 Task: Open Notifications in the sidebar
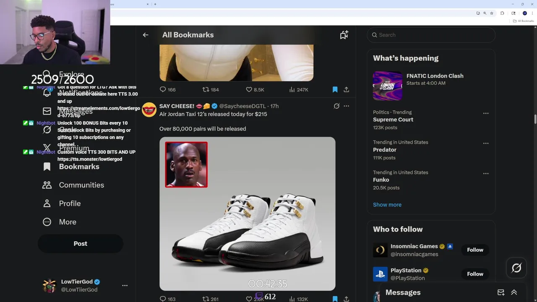(x=73, y=93)
